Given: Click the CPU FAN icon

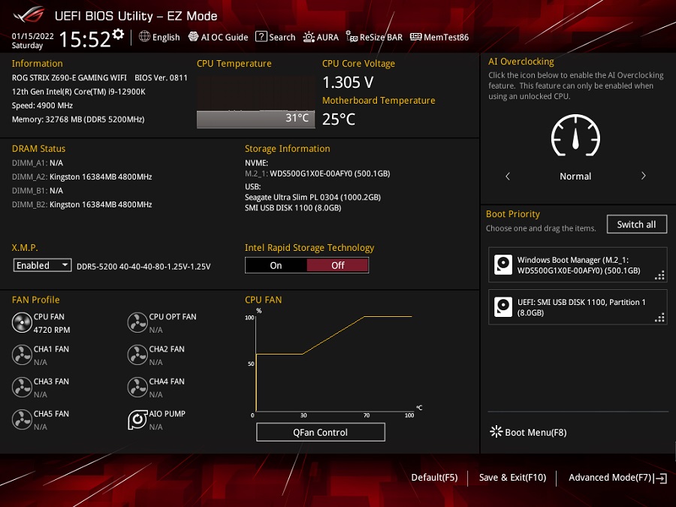Looking at the screenshot, I should pyautogui.click(x=22, y=322).
